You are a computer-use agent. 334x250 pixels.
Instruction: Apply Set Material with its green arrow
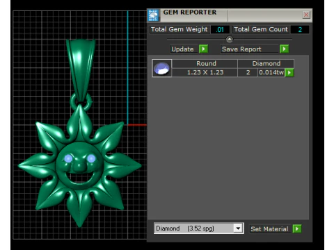pyautogui.click(x=297, y=229)
